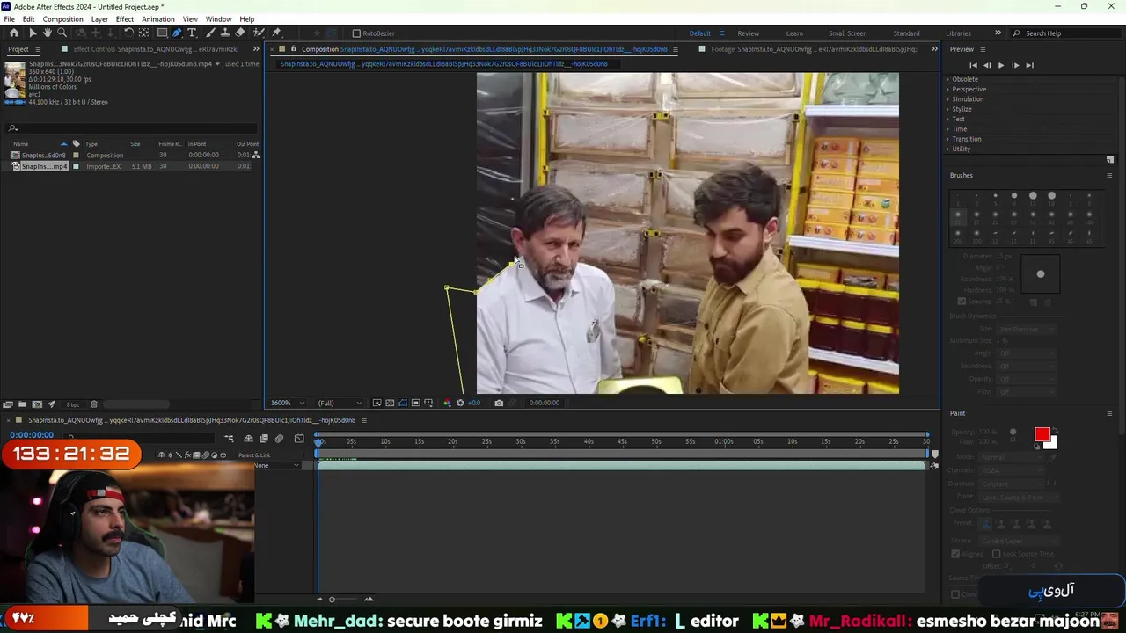This screenshot has width=1126, height=633.
Task: Select the Clone Stamp tool
Action: tap(225, 33)
